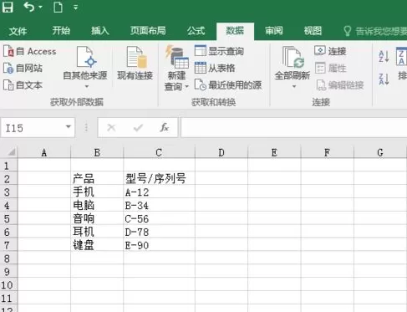Click the Name Box showing I15
Image resolution: width=407 pixels, height=312 pixels.
tap(33, 128)
